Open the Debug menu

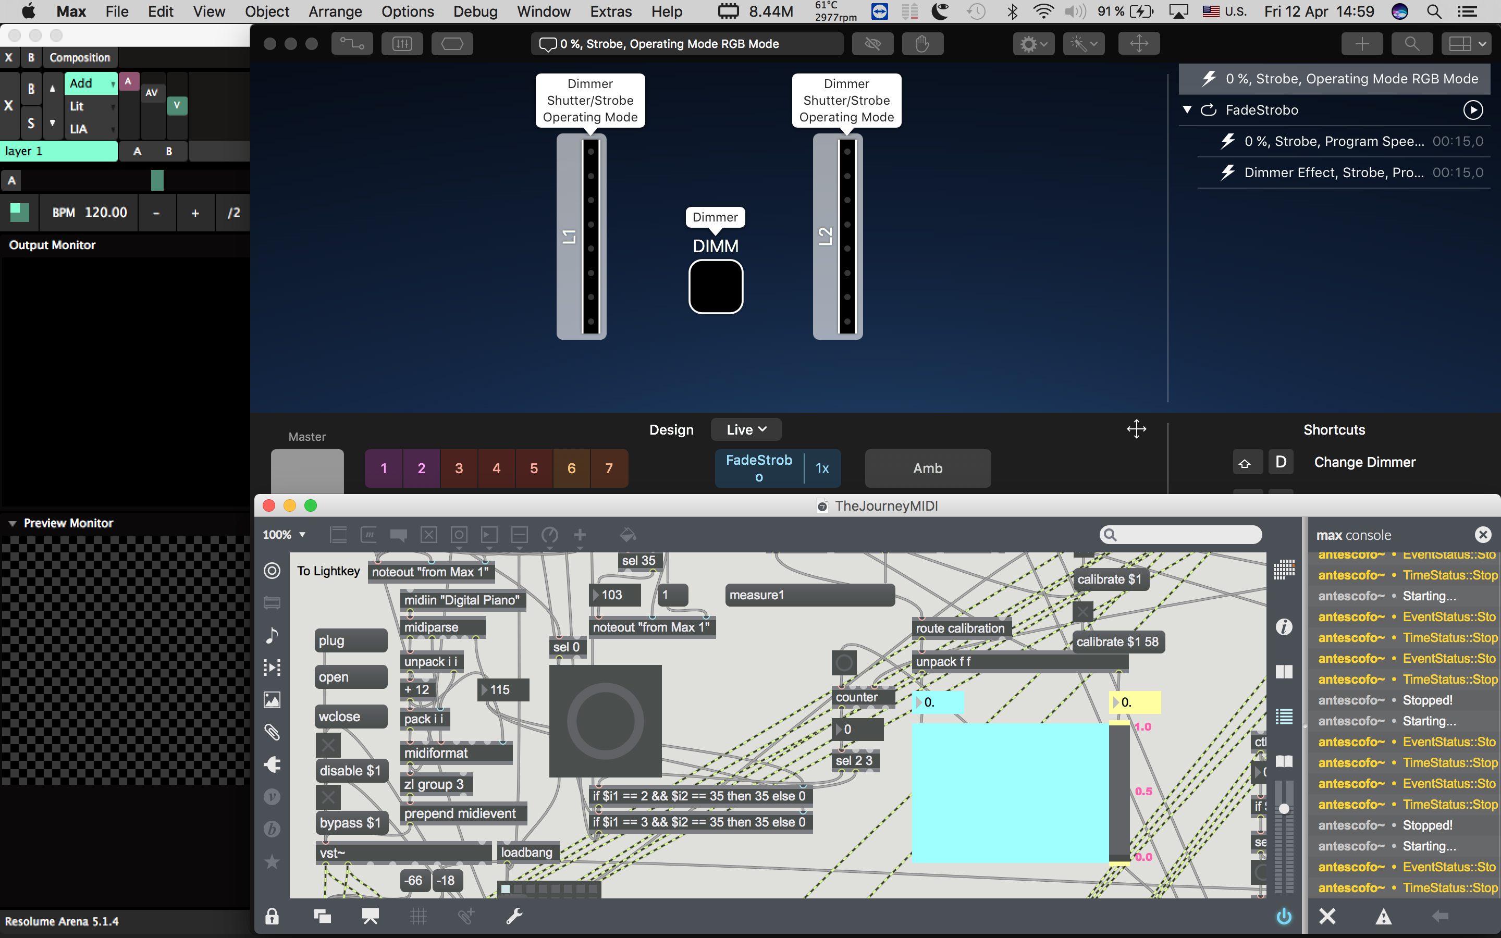475,12
